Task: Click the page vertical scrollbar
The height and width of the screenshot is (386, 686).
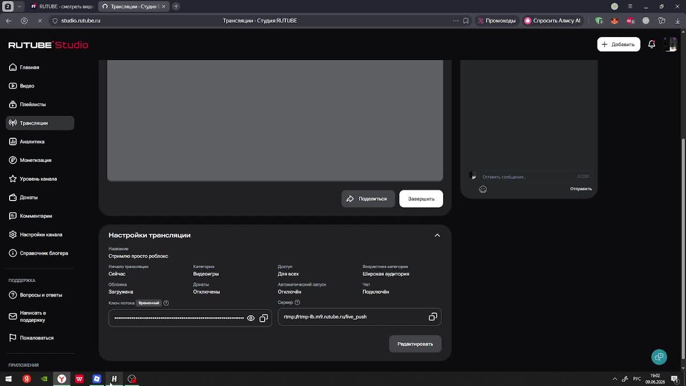Action: click(683, 249)
